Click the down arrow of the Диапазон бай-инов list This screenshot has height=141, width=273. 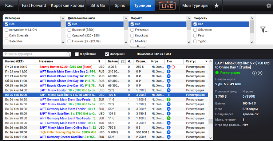coord(126,42)
